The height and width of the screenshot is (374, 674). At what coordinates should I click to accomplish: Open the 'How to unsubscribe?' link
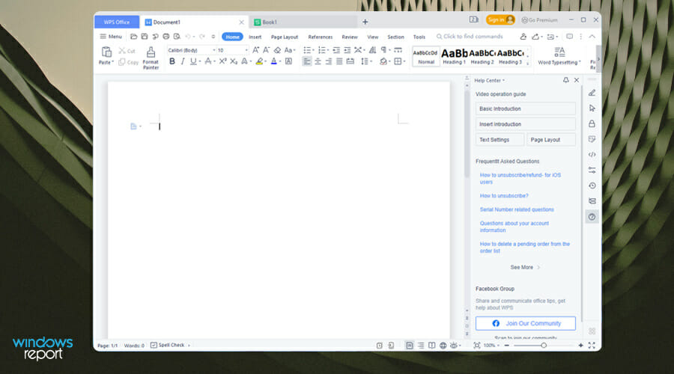pyautogui.click(x=504, y=196)
